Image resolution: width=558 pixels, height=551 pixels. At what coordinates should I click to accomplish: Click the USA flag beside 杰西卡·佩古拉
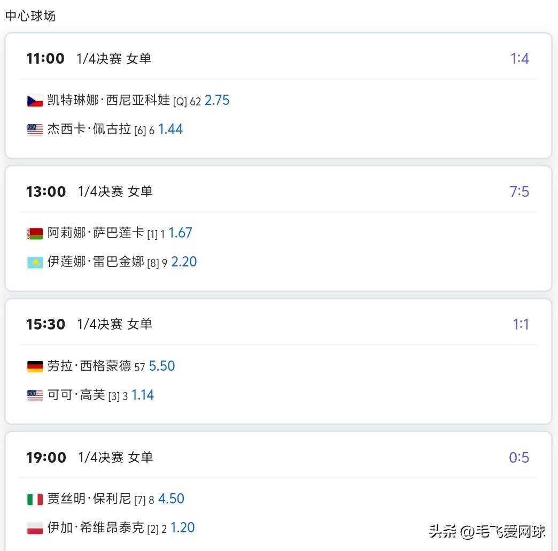[x=35, y=129]
